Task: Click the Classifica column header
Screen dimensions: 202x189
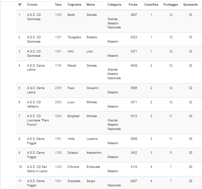Action: tap(151, 5)
